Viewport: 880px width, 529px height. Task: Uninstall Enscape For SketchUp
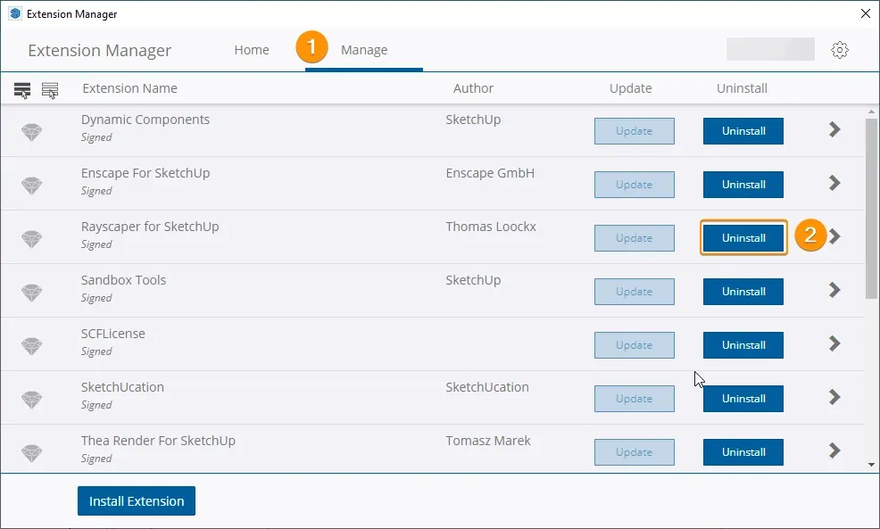743,185
